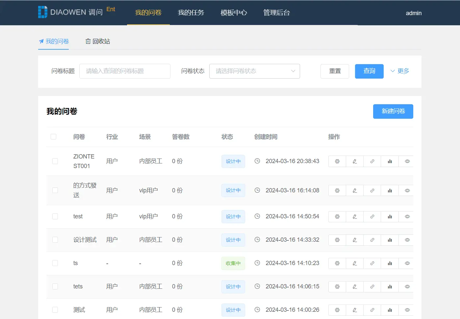The width and height of the screenshot is (460, 319).
Task: Open statistics chart icon for 的方式發送 survey
Action: click(x=390, y=191)
